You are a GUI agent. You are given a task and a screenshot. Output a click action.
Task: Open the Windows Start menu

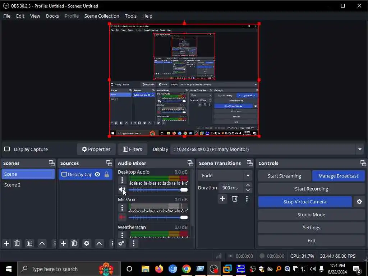click(9, 269)
